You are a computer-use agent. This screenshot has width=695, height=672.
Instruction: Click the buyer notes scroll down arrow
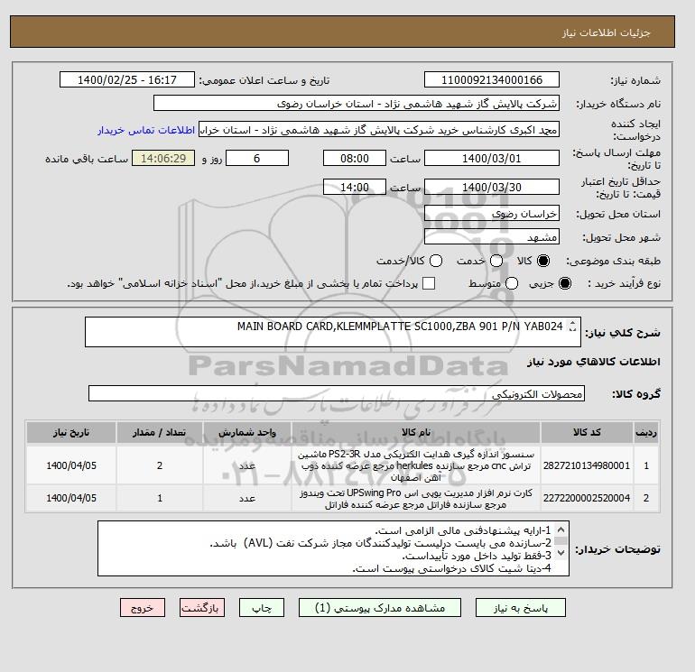pos(561,552)
